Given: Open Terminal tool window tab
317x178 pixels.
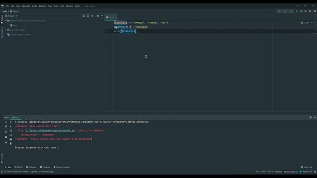Looking at the screenshot, I should 45,167.
